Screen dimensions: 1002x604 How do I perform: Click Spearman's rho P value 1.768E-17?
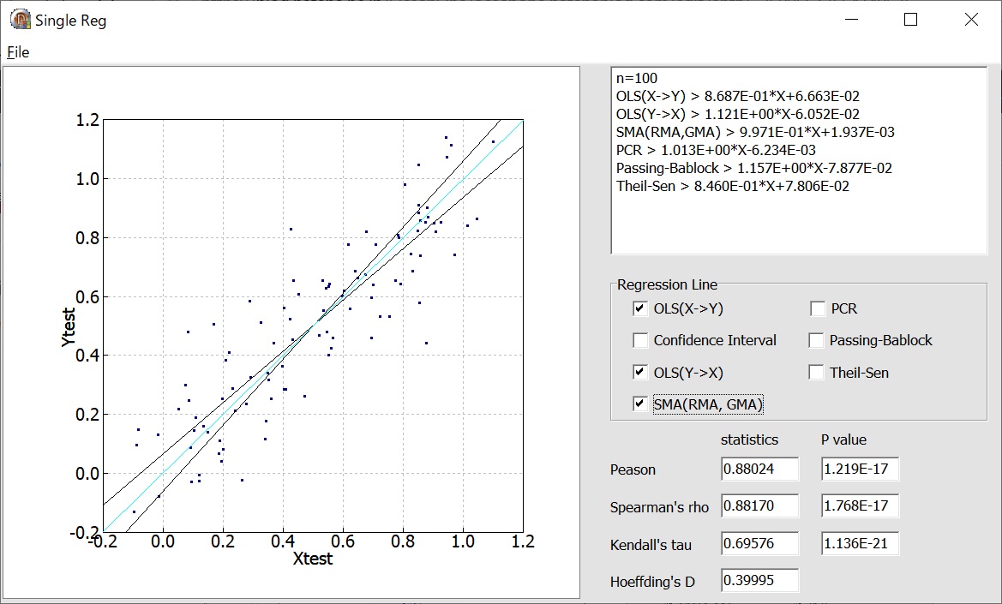860,505
